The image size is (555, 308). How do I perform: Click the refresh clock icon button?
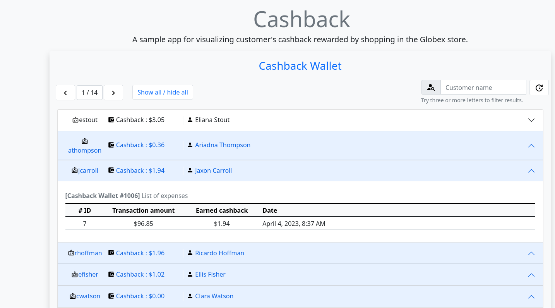(x=539, y=88)
